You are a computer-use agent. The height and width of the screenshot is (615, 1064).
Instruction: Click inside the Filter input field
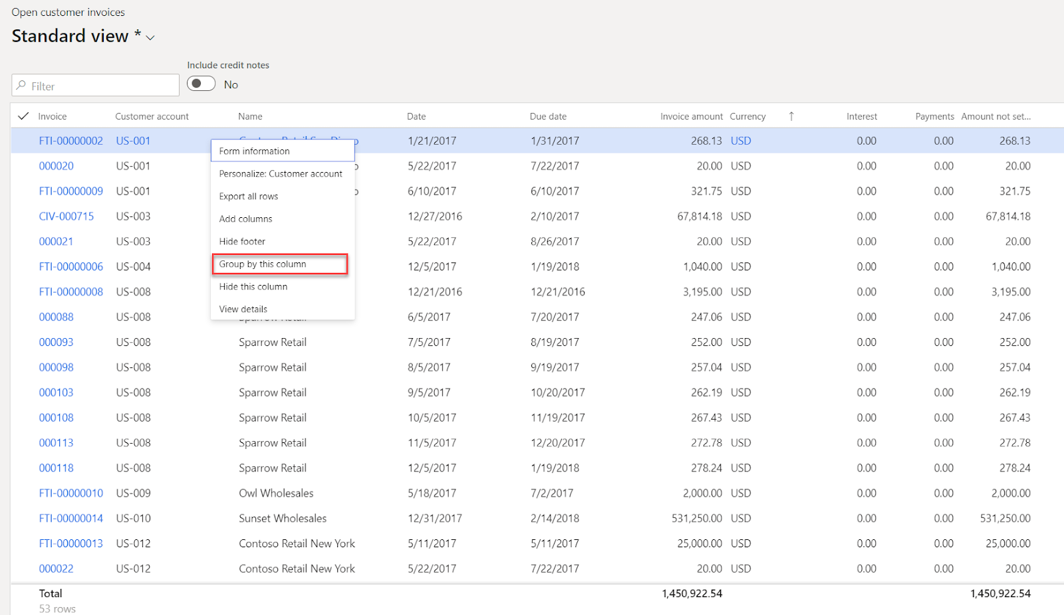[x=95, y=85]
